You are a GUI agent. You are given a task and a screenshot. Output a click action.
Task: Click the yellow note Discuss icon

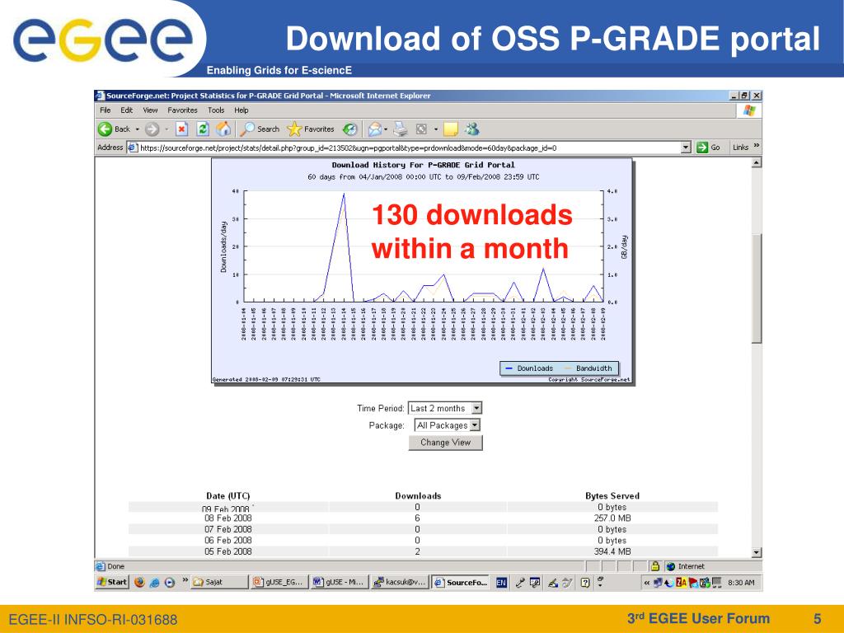coord(451,129)
